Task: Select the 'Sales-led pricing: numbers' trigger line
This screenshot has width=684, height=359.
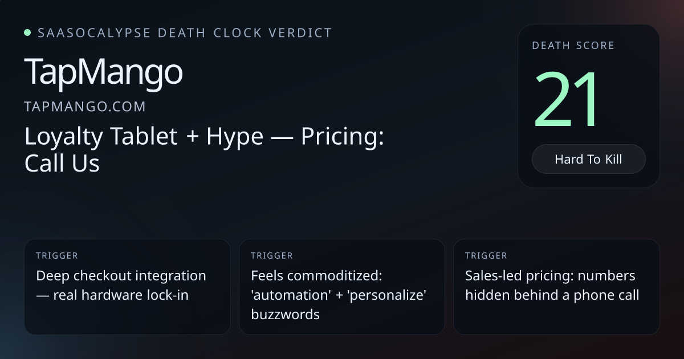Action: tap(550, 276)
